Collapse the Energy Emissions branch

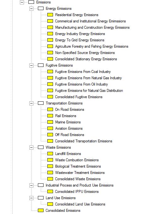31,9
